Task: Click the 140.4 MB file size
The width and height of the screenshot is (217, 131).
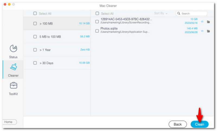Action: 192,28
